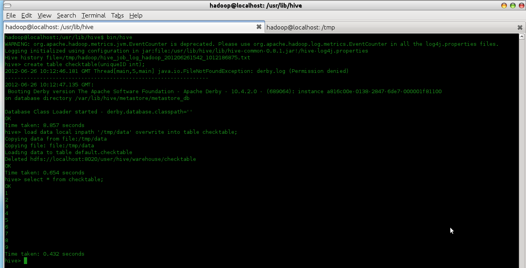Close the /usr/lib/hive tab with its X
The height and width of the screenshot is (268, 526).
pos(259,27)
